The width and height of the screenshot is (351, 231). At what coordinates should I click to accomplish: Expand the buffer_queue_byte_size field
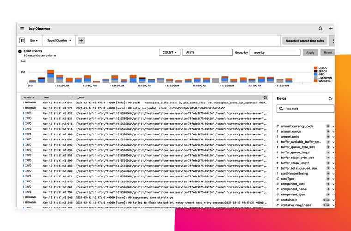point(333,147)
